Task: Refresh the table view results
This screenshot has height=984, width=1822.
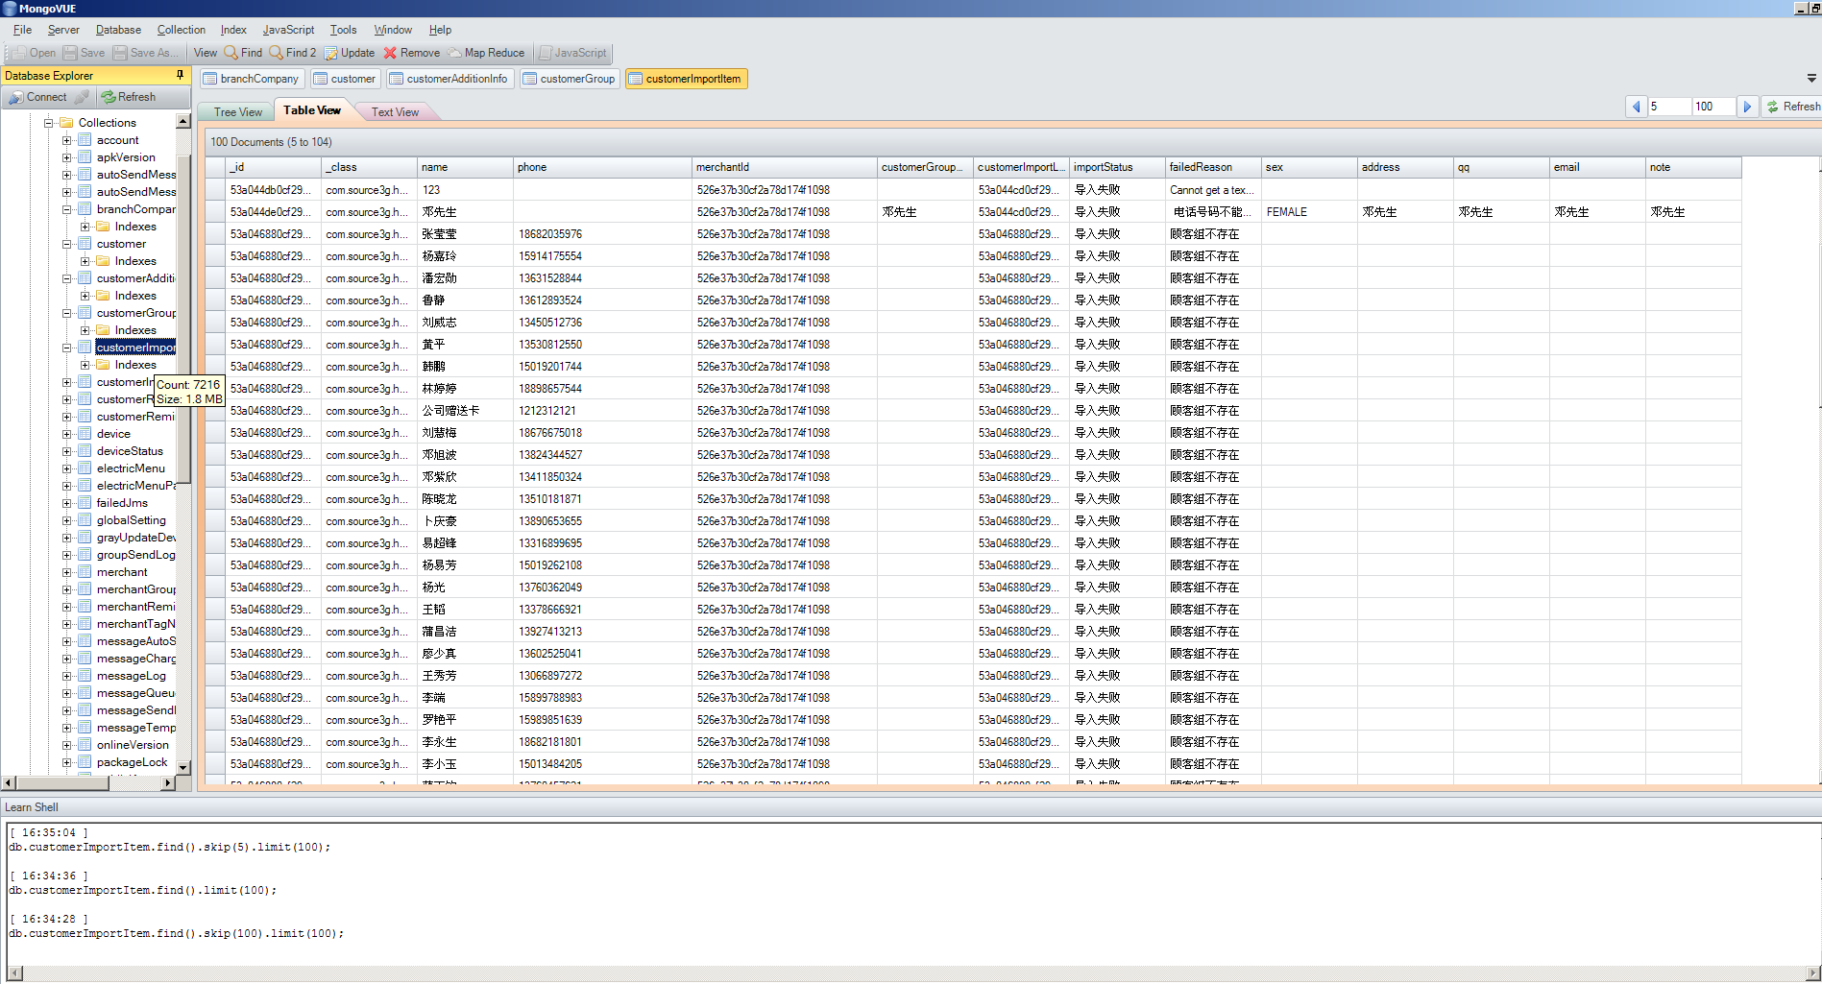Action: [x=1792, y=107]
